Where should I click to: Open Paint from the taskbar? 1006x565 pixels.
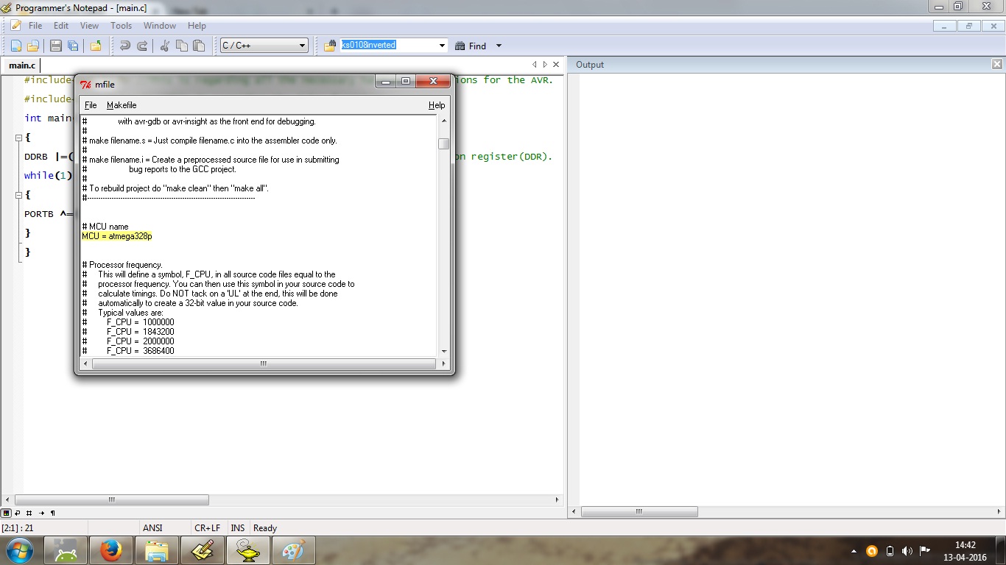tap(294, 550)
